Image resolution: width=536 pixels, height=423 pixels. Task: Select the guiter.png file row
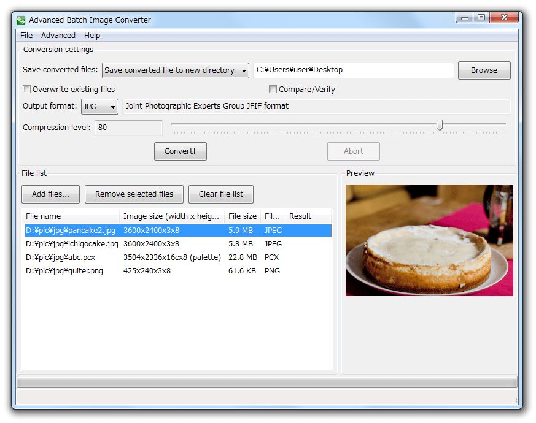click(x=178, y=271)
